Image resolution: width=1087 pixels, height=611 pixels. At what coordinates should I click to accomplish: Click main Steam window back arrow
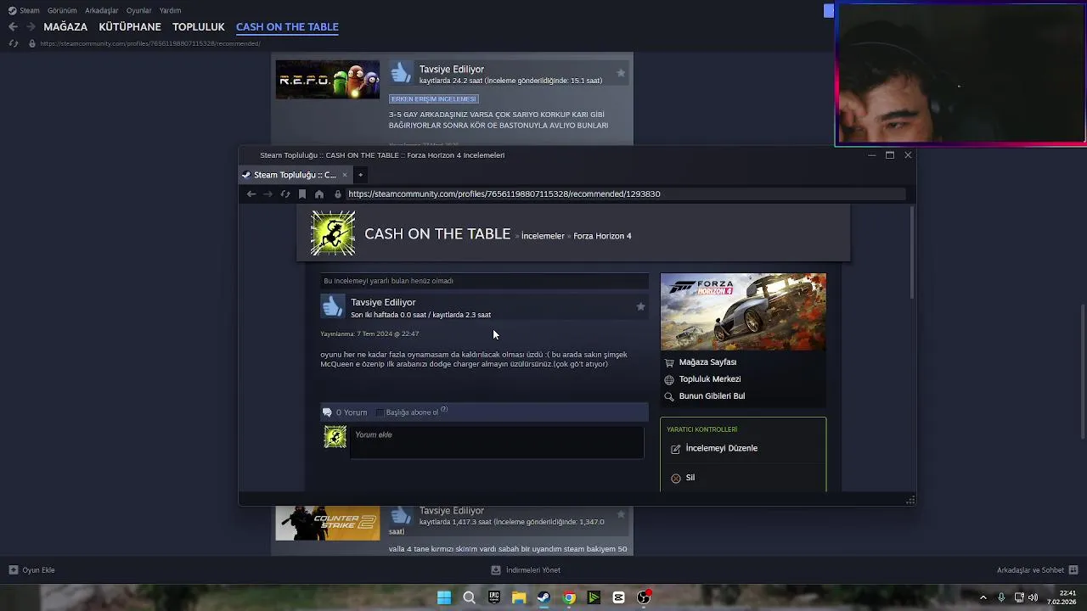point(13,27)
